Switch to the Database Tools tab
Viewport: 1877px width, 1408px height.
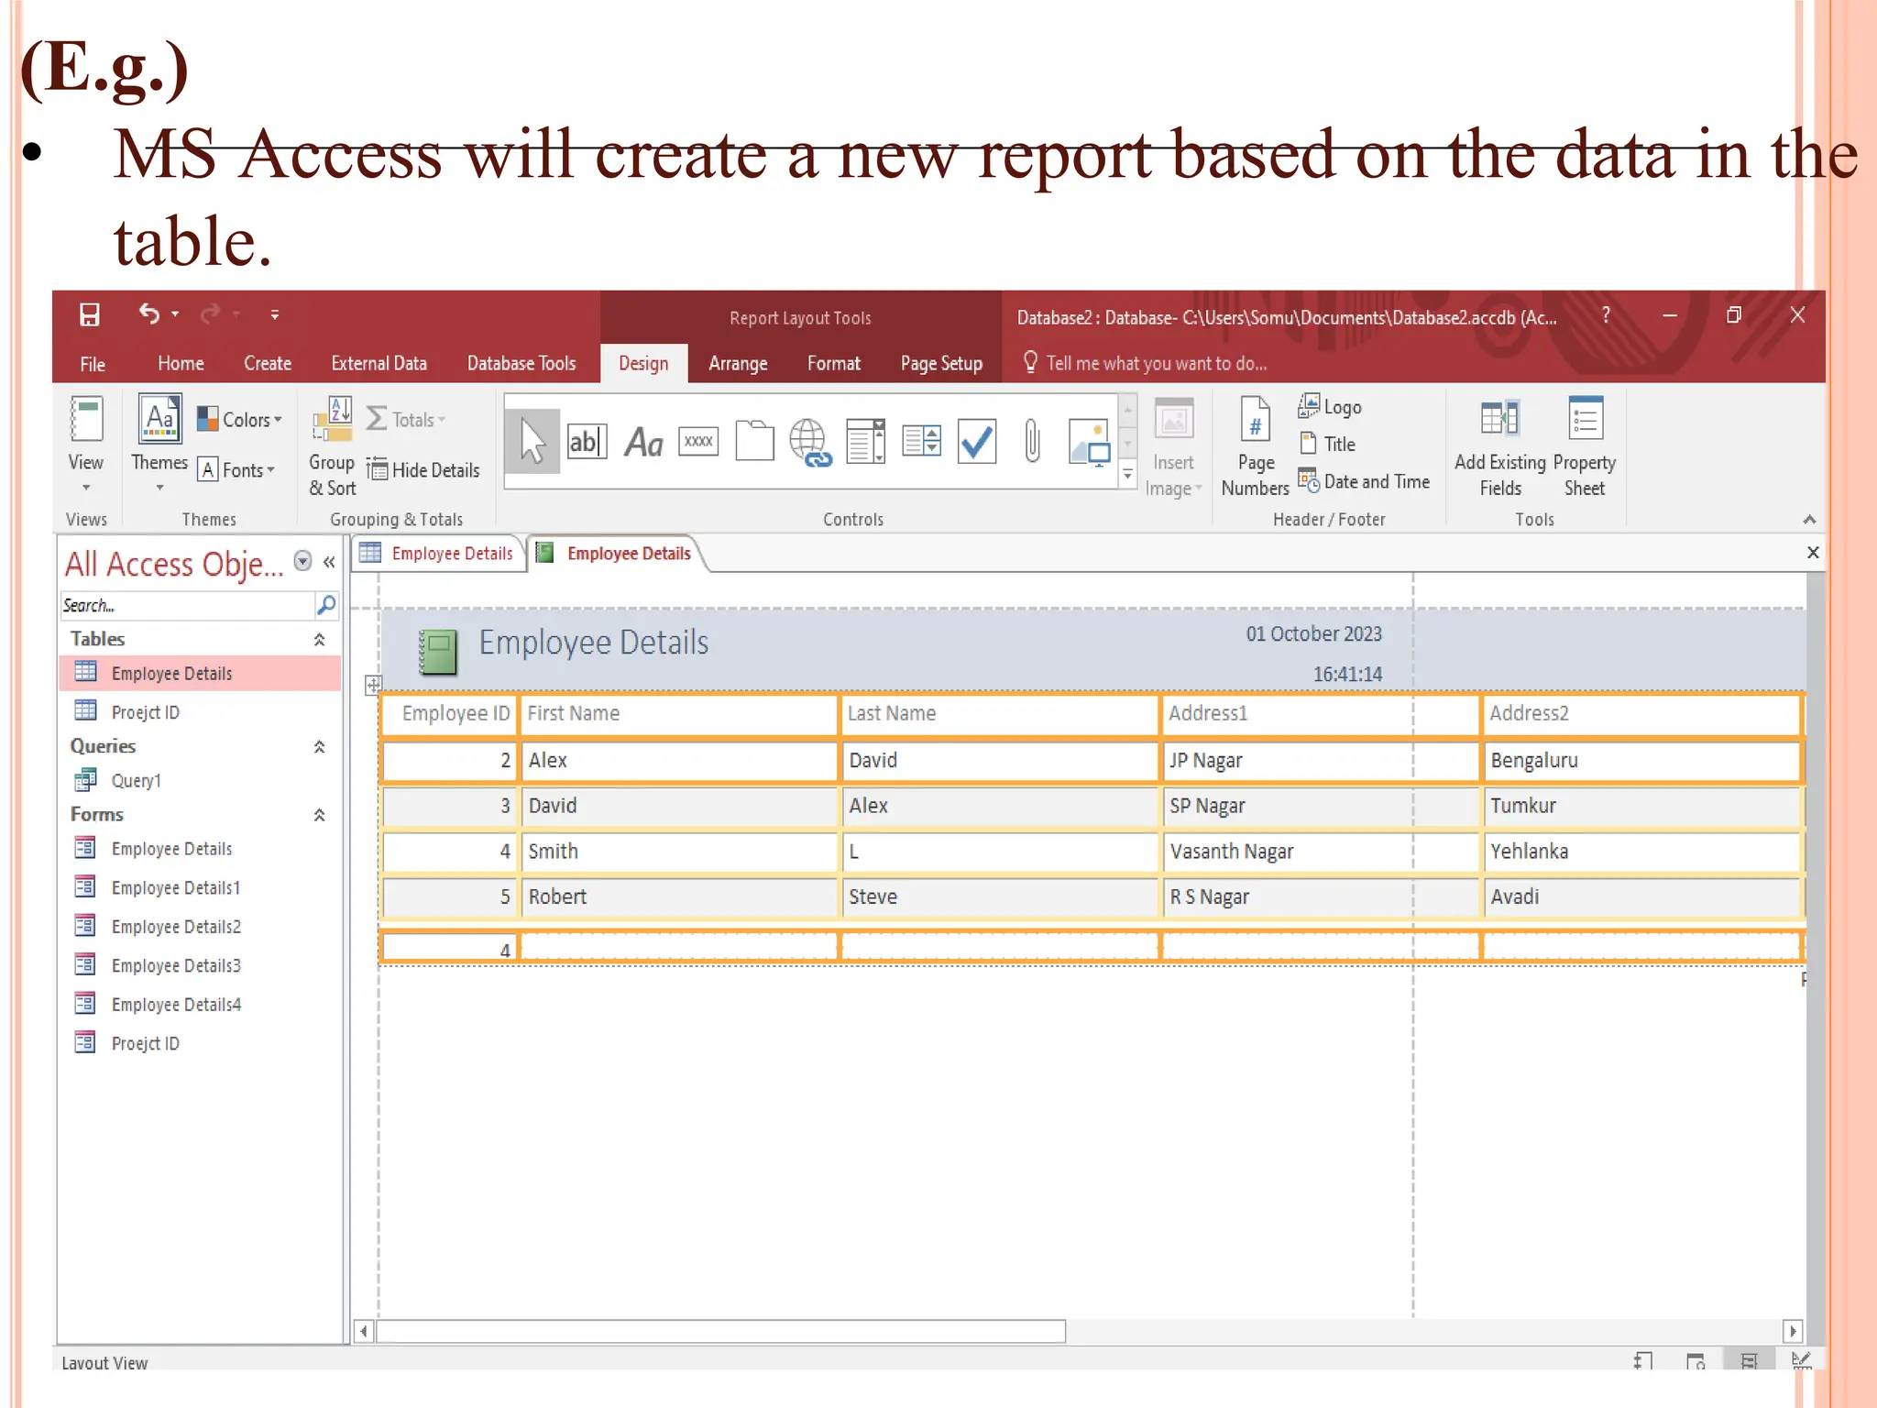point(521,364)
